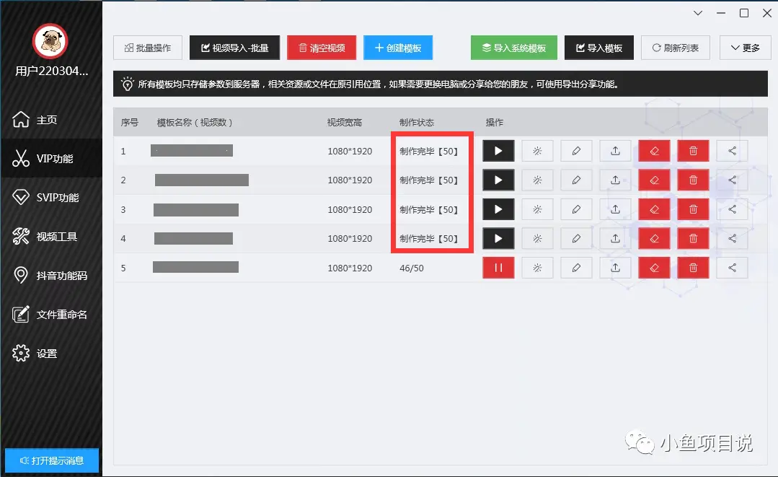Select VIP功能 in the sidebar
The height and width of the screenshot is (477, 778).
pos(52,158)
